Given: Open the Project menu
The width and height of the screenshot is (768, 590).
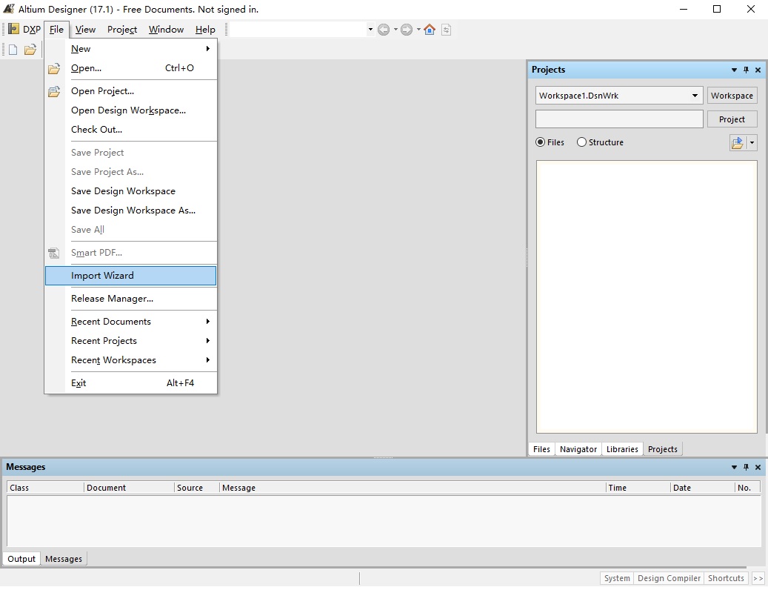Looking at the screenshot, I should [x=122, y=30].
